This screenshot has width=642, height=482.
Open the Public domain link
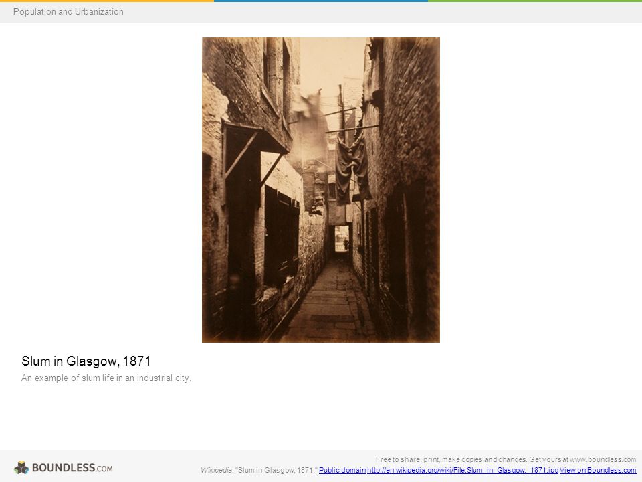point(342,470)
